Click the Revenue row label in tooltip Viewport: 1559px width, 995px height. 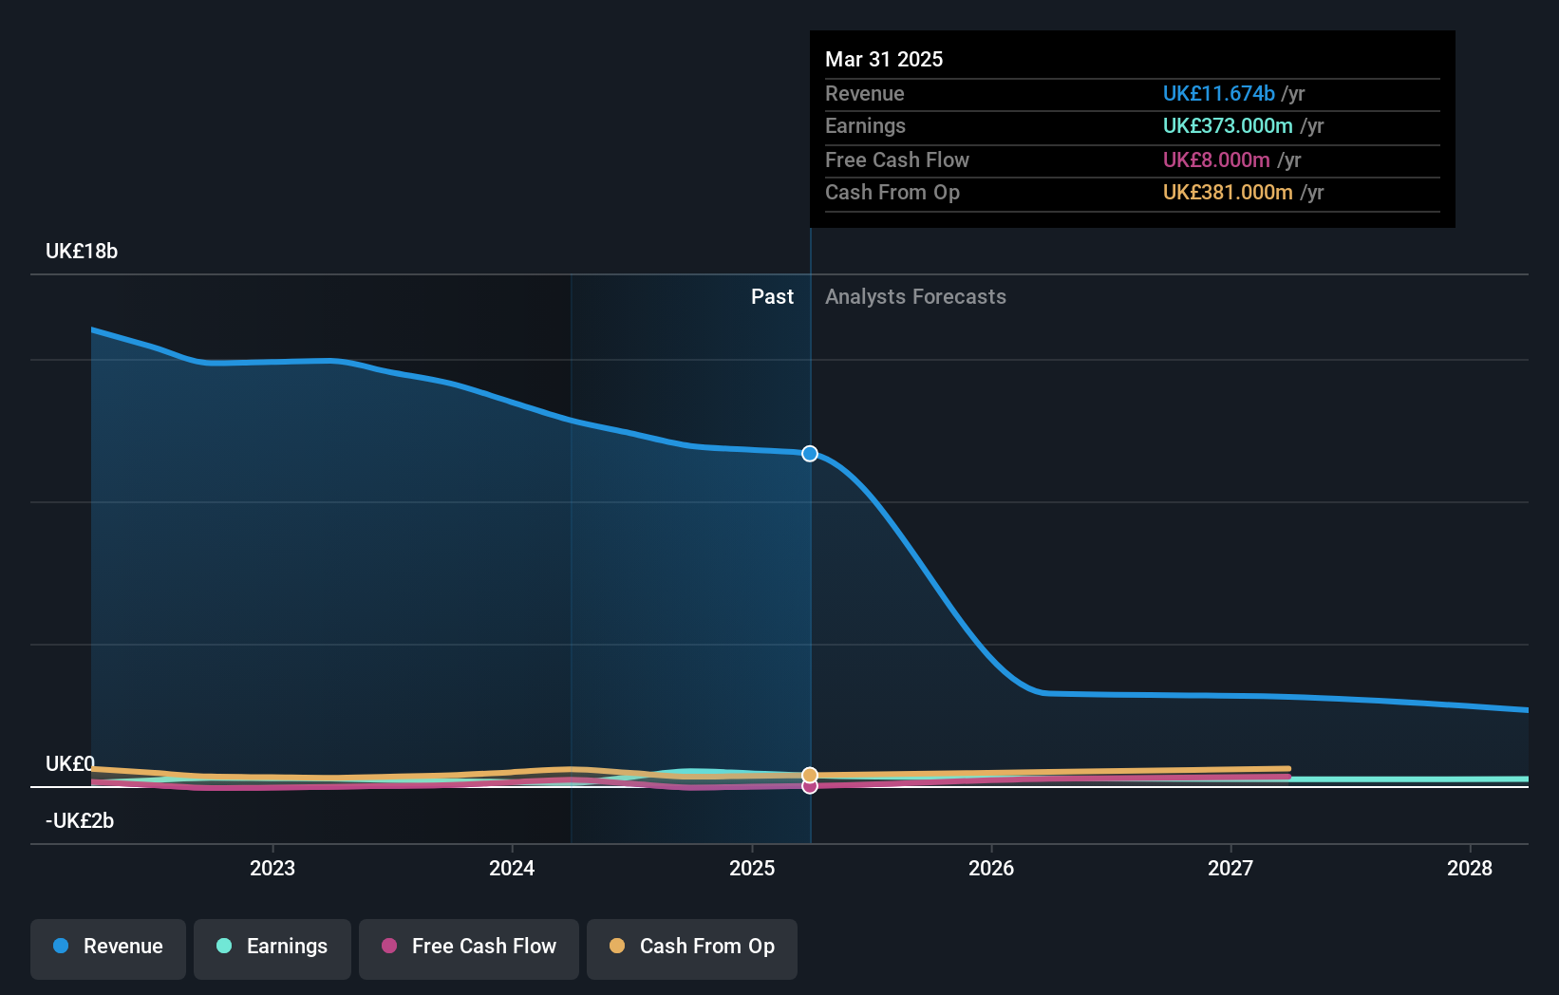[x=864, y=93]
